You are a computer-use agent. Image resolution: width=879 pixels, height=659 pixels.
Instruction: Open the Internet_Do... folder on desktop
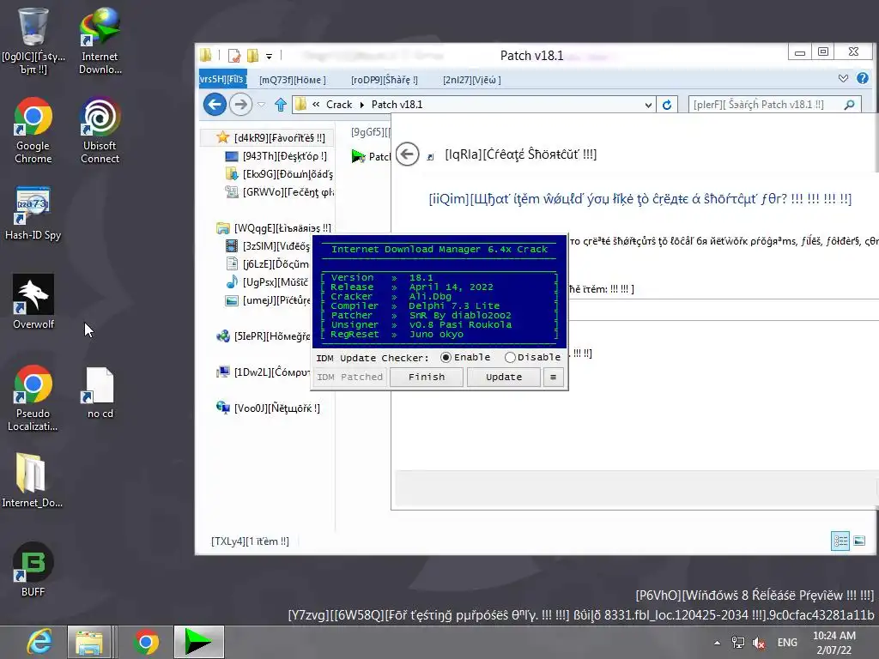point(32,480)
